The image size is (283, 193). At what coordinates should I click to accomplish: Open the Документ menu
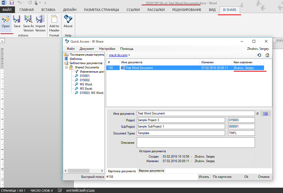[87, 49]
